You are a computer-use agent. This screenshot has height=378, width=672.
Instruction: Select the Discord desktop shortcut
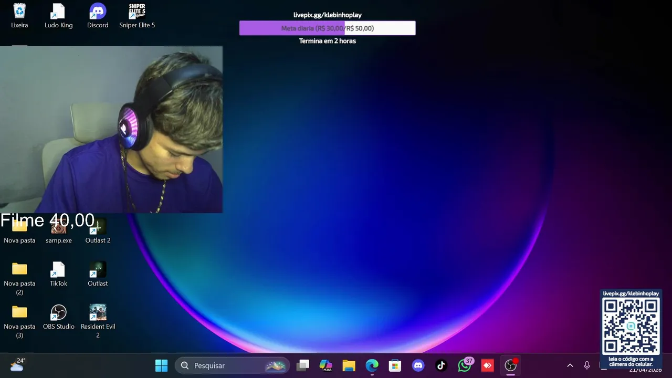tap(98, 15)
